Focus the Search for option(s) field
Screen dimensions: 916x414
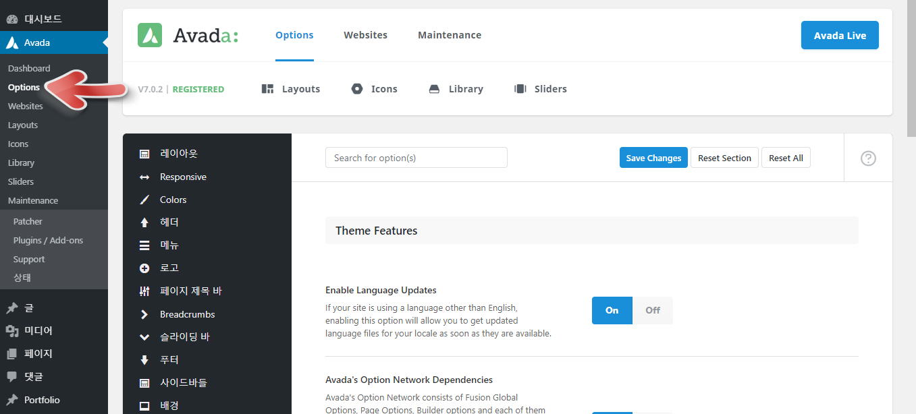[416, 158]
